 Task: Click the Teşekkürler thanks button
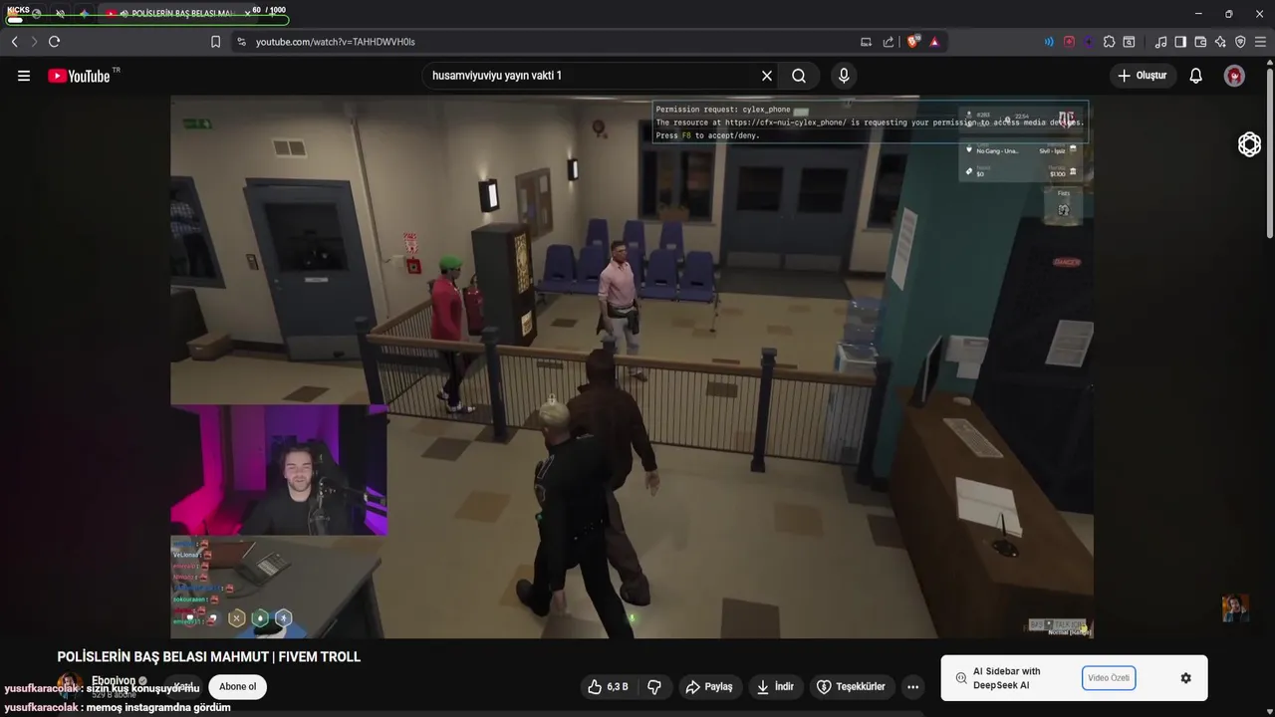pyautogui.click(x=851, y=686)
